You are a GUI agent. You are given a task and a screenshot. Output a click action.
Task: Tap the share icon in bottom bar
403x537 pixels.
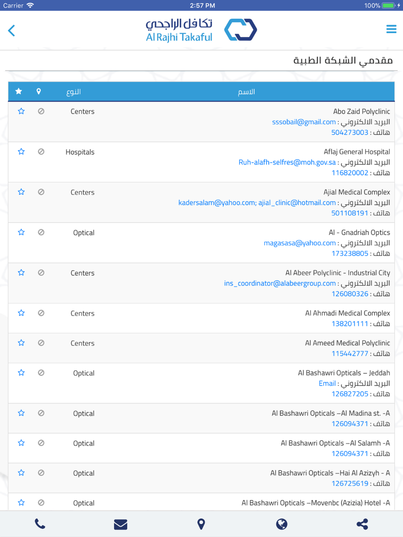pos(362,524)
